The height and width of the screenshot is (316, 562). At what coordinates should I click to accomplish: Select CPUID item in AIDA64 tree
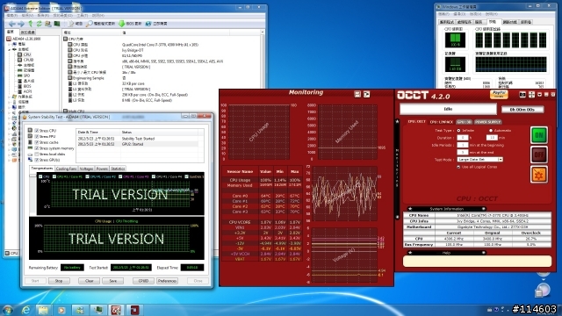[x=25, y=60]
